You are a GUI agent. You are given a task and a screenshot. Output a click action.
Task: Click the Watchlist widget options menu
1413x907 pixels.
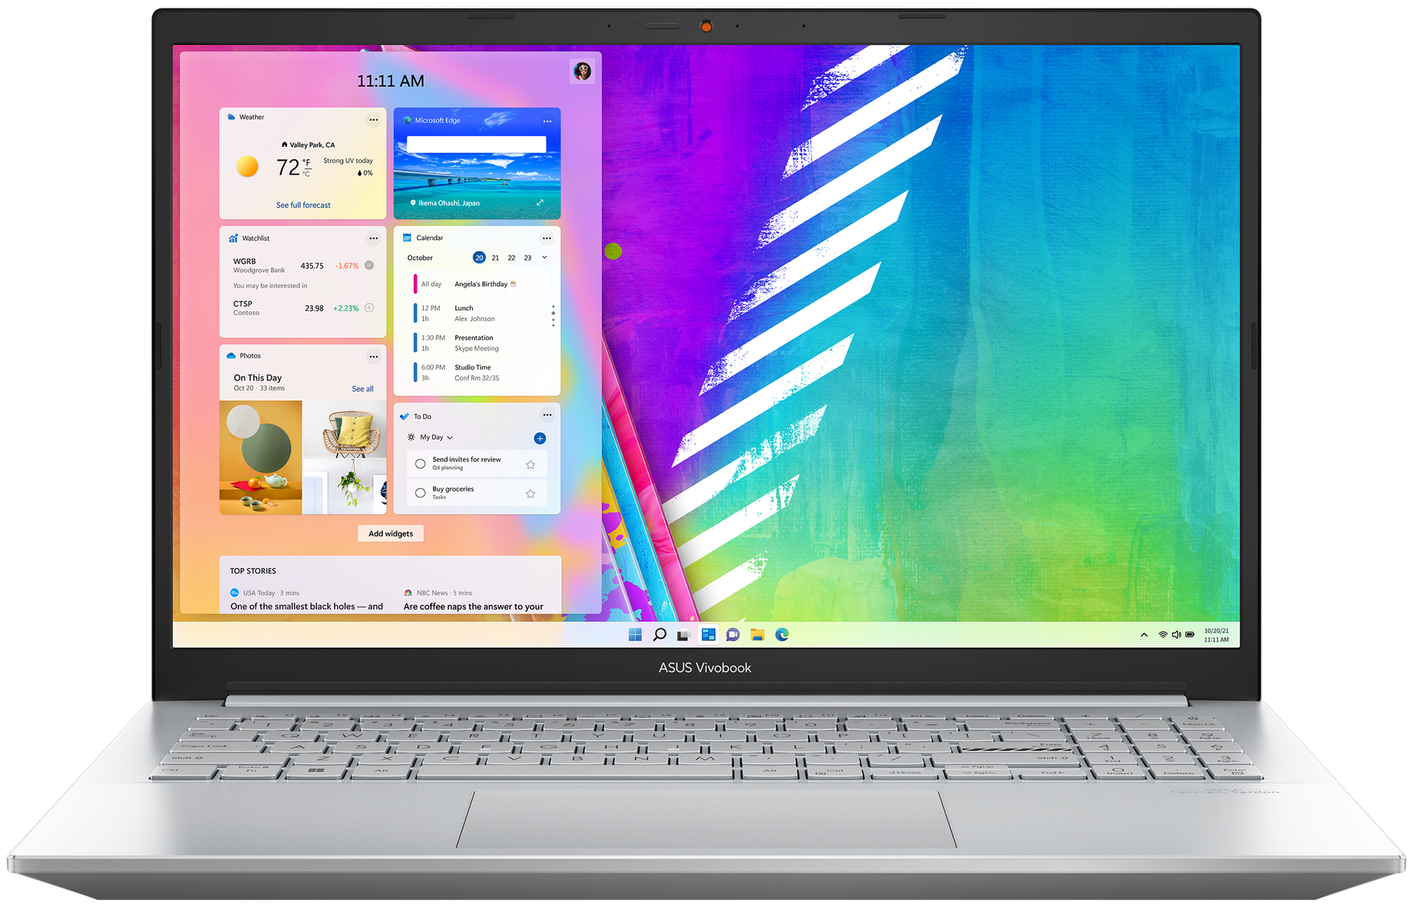[375, 239]
